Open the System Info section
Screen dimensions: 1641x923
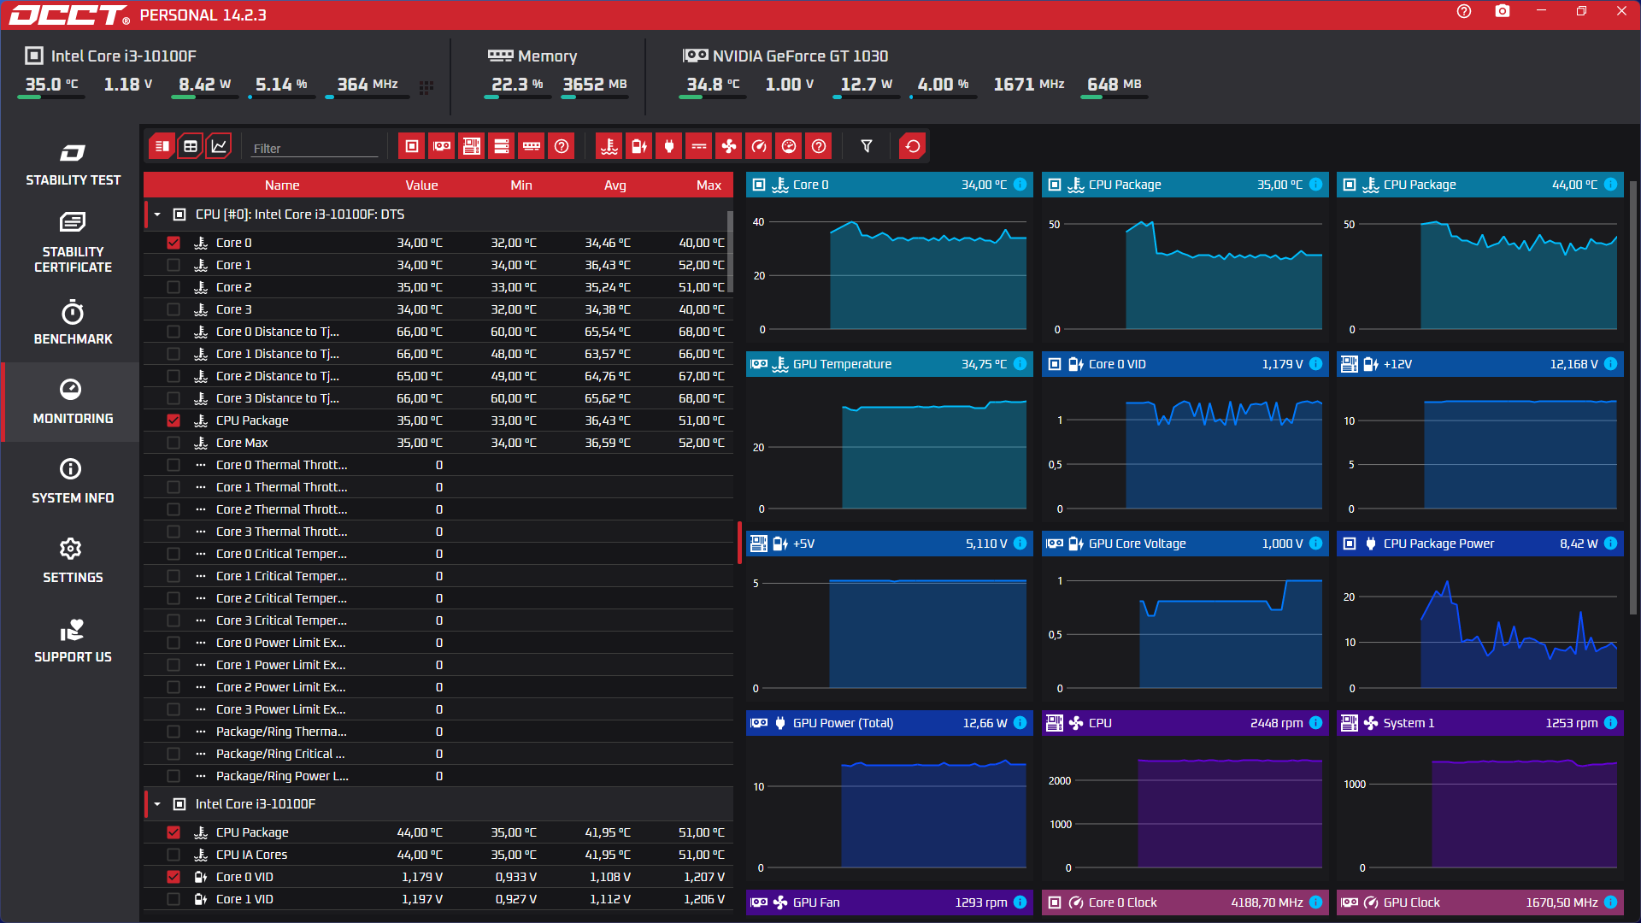[x=73, y=481]
